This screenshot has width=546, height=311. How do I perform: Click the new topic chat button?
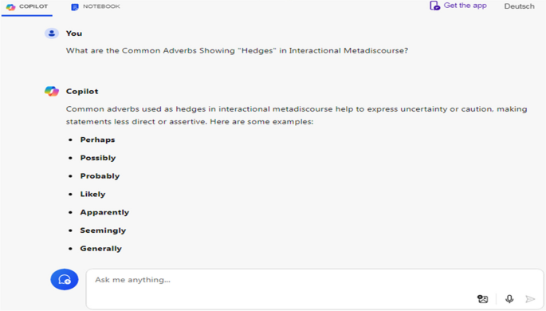(x=65, y=279)
